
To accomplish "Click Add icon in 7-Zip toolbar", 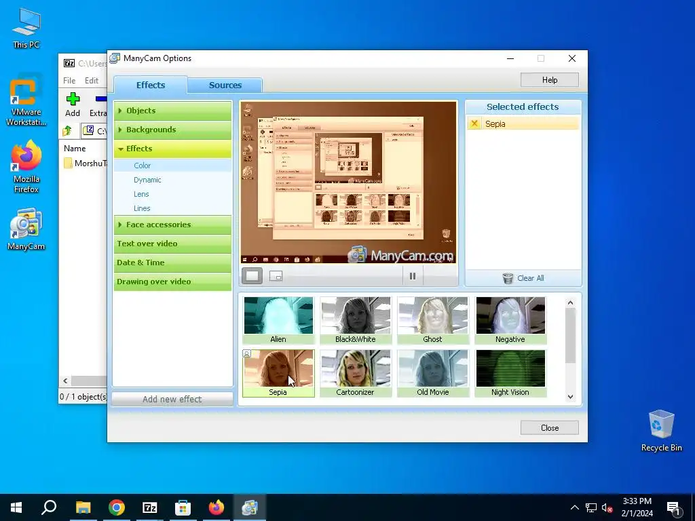I will coord(73,104).
